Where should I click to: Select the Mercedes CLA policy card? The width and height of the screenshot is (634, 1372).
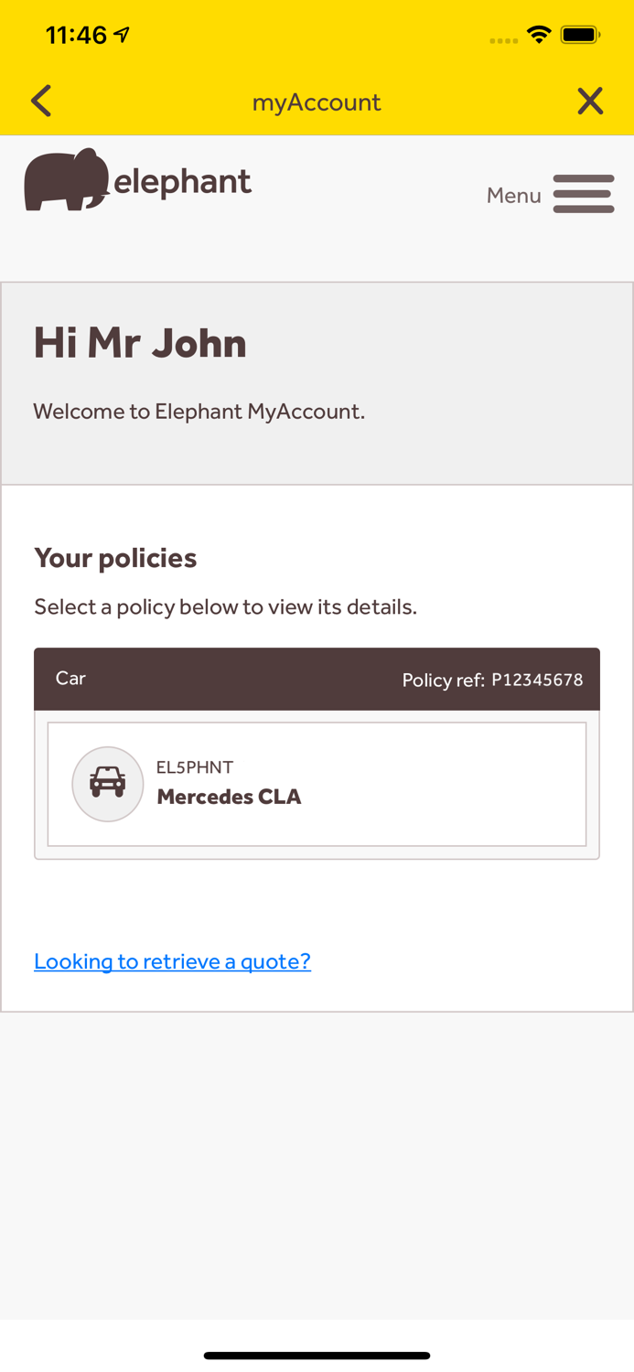tap(317, 785)
